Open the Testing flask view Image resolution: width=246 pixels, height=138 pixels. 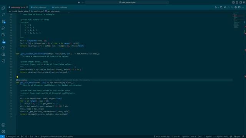point(3,41)
